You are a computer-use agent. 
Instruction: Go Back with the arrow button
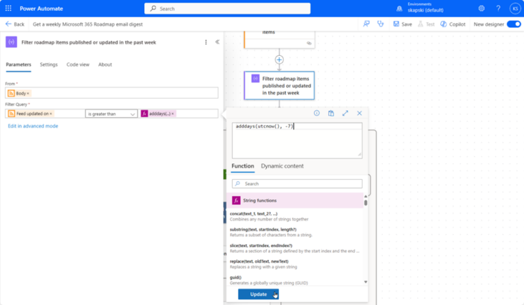(15, 24)
